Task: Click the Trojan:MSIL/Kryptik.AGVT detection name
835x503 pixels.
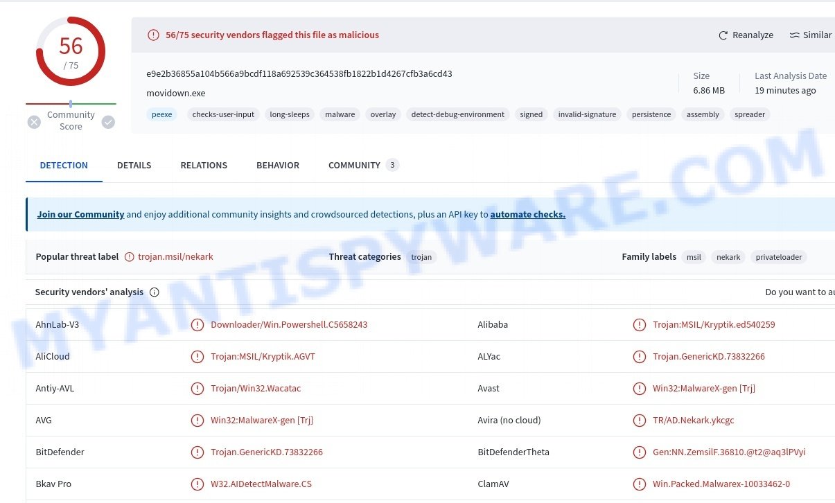Action: (263, 357)
